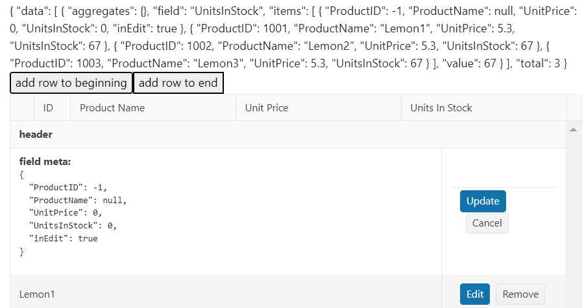Select the 'header' group row
Viewport: 584px width, 308px height.
pyautogui.click(x=36, y=135)
